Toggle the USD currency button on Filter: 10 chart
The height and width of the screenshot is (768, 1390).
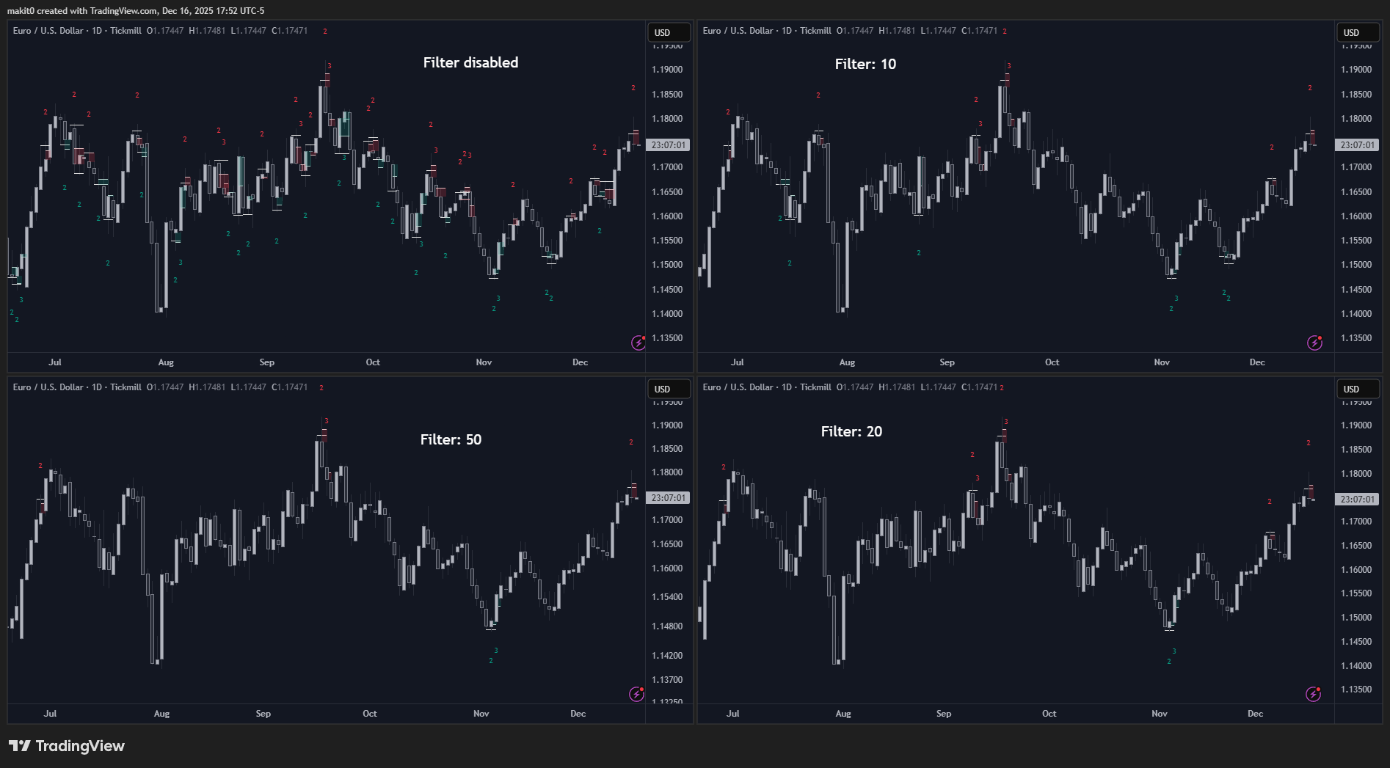pyautogui.click(x=1357, y=32)
